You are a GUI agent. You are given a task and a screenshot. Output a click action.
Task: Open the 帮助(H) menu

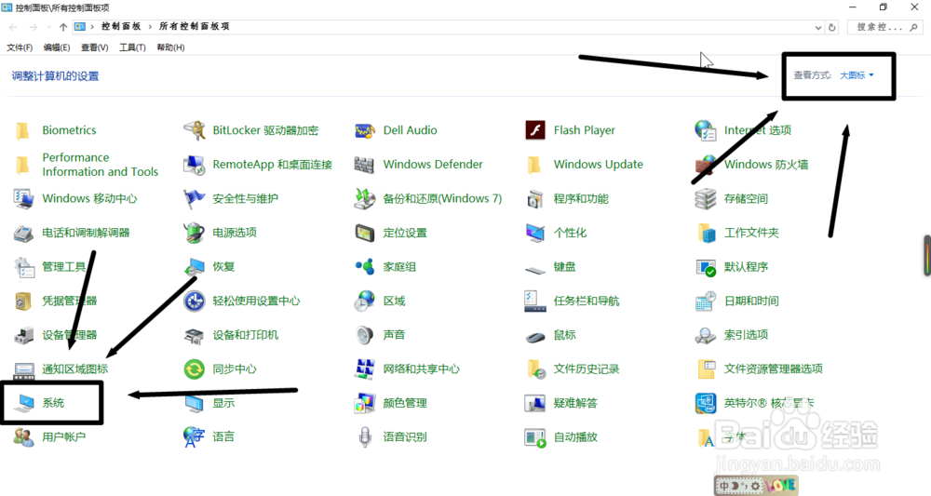point(170,47)
